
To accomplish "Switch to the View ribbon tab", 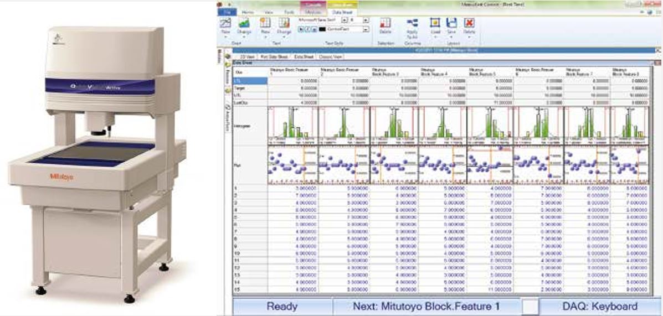I will (269, 12).
